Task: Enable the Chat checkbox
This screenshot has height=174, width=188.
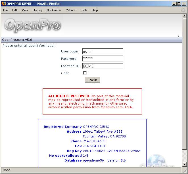Action: 85,73
